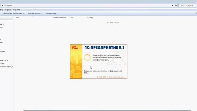
Task: Select the BD-ROM drive in navigation pane
Action: [6, 67]
